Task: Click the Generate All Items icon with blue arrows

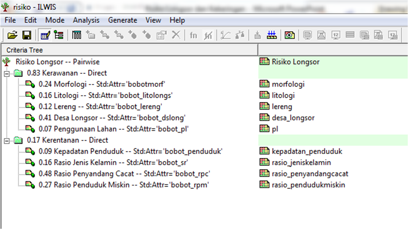Action: pos(271,35)
